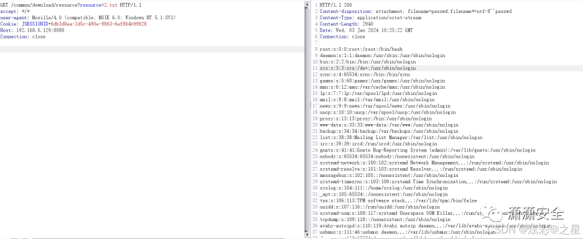583x239 pixels.
Task: Click the tss TPM software stack line
Action: tap(398, 201)
